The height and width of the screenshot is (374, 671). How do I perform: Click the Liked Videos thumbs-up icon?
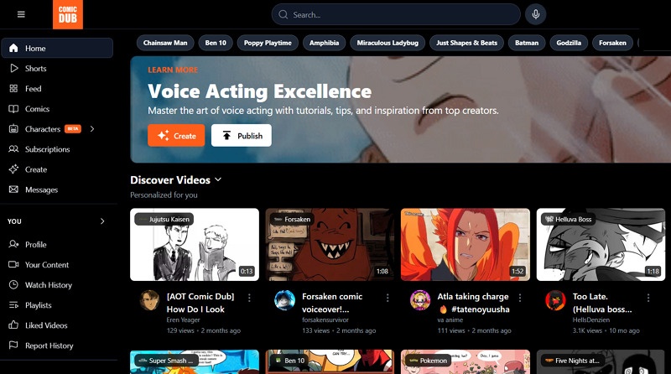[x=13, y=325]
